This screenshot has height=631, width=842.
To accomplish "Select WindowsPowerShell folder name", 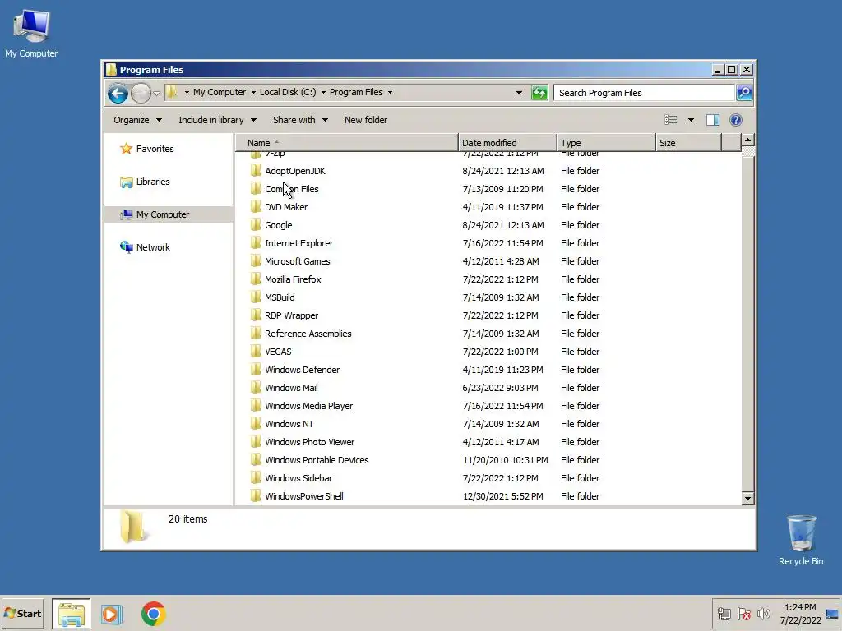I will pyautogui.click(x=304, y=496).
